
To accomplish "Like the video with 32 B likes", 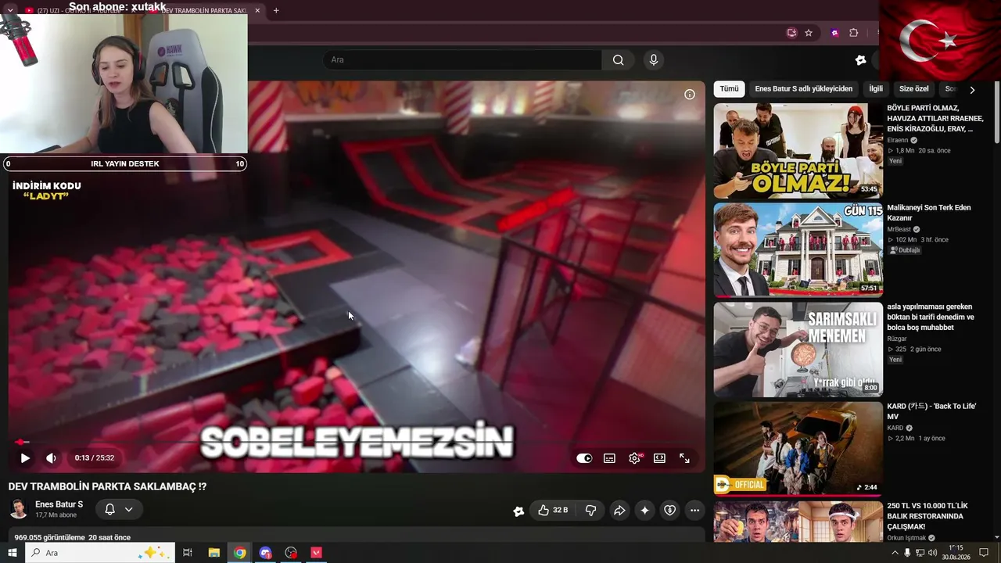I will [x=552, y=511].
